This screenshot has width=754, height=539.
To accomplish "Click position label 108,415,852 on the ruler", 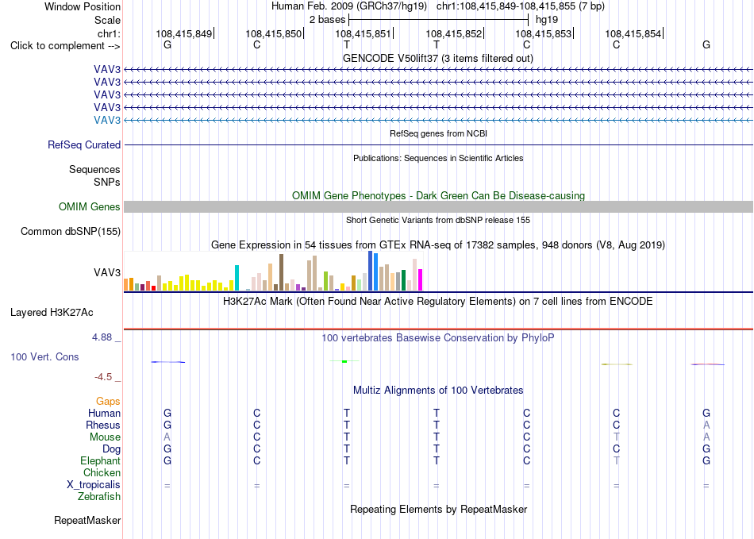I will (453, 33).
